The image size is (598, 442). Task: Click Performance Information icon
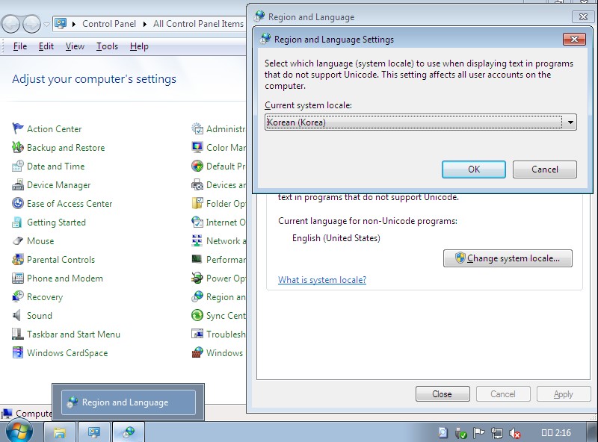point(197,260)
